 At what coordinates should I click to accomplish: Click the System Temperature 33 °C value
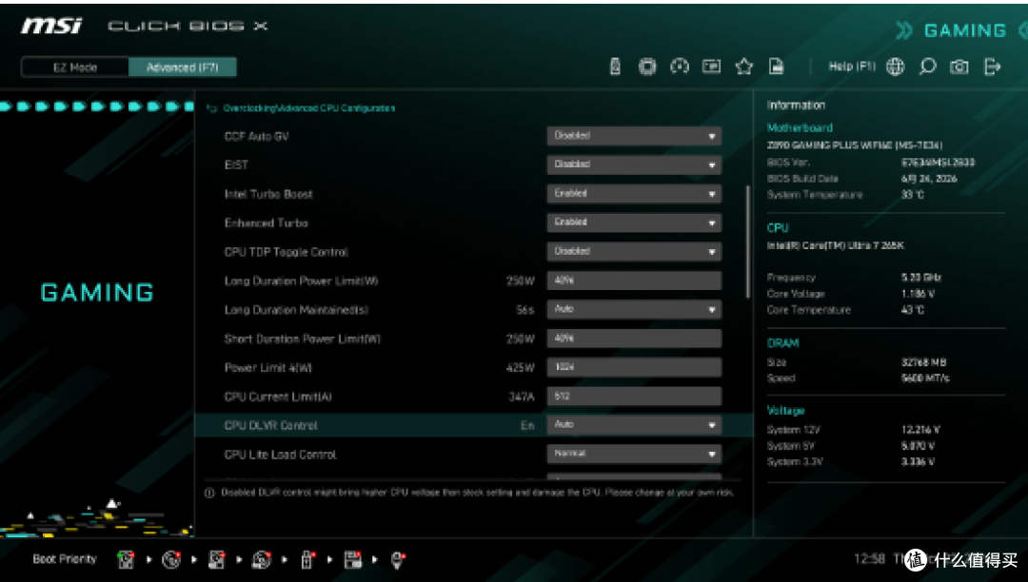coord(912,194)
